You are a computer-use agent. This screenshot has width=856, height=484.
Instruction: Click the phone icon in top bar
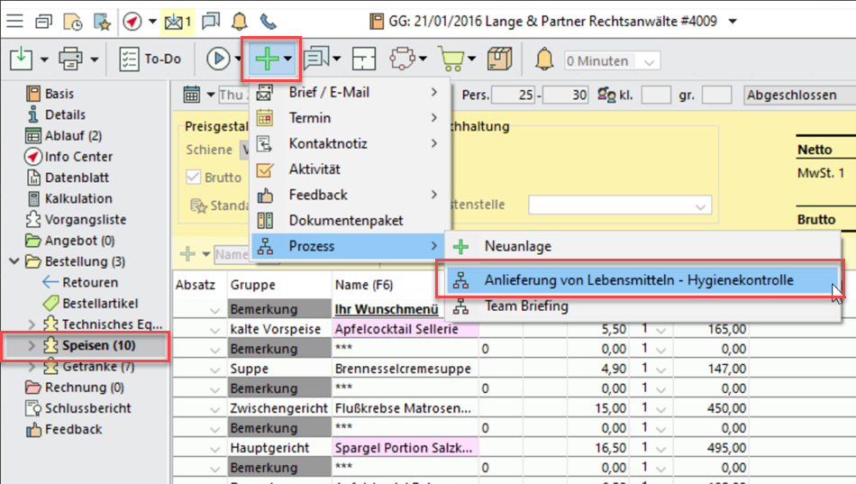tap(268, 21)
